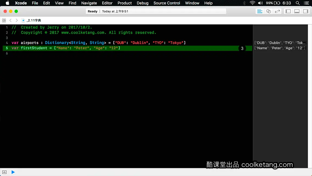Click the Bluetooth status icon
Image resolution: width=312 pixels, height=176 pixels.
click(244, 3)
